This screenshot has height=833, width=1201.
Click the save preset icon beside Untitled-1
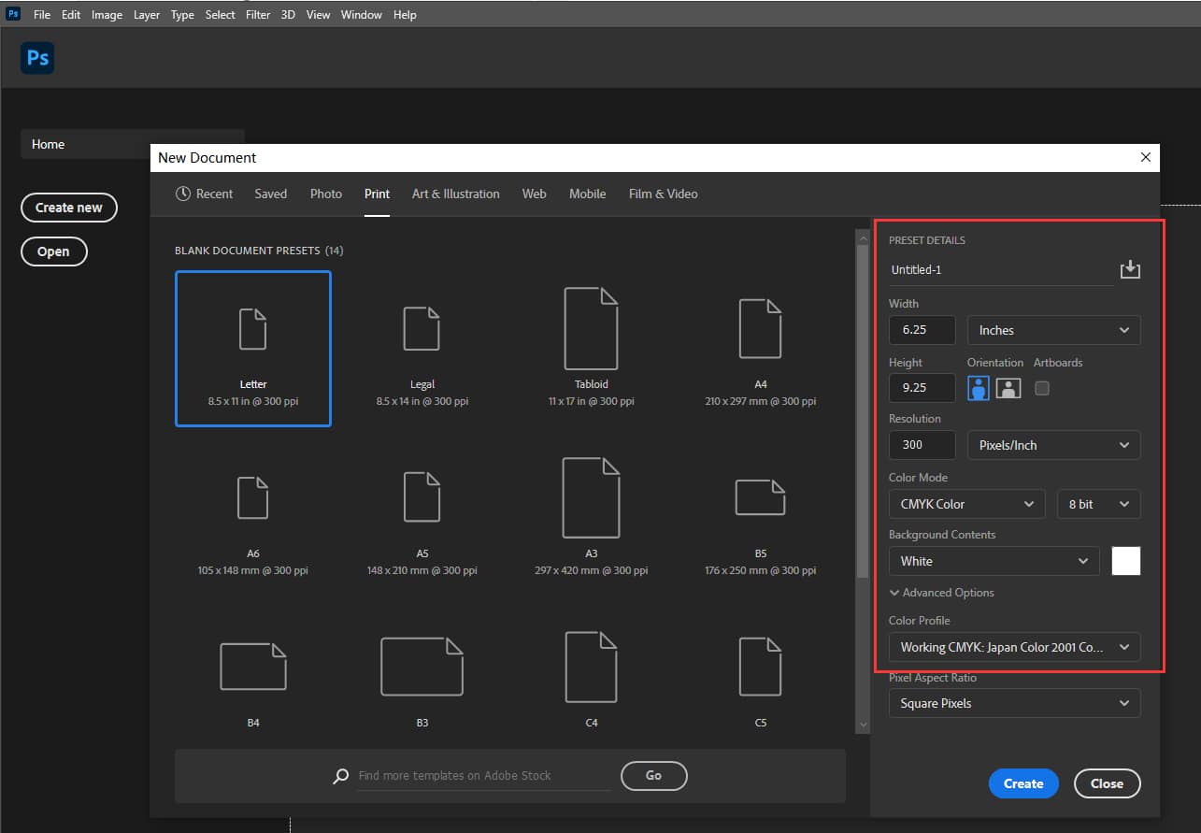pyautogui.click(x=1130, y=269)
